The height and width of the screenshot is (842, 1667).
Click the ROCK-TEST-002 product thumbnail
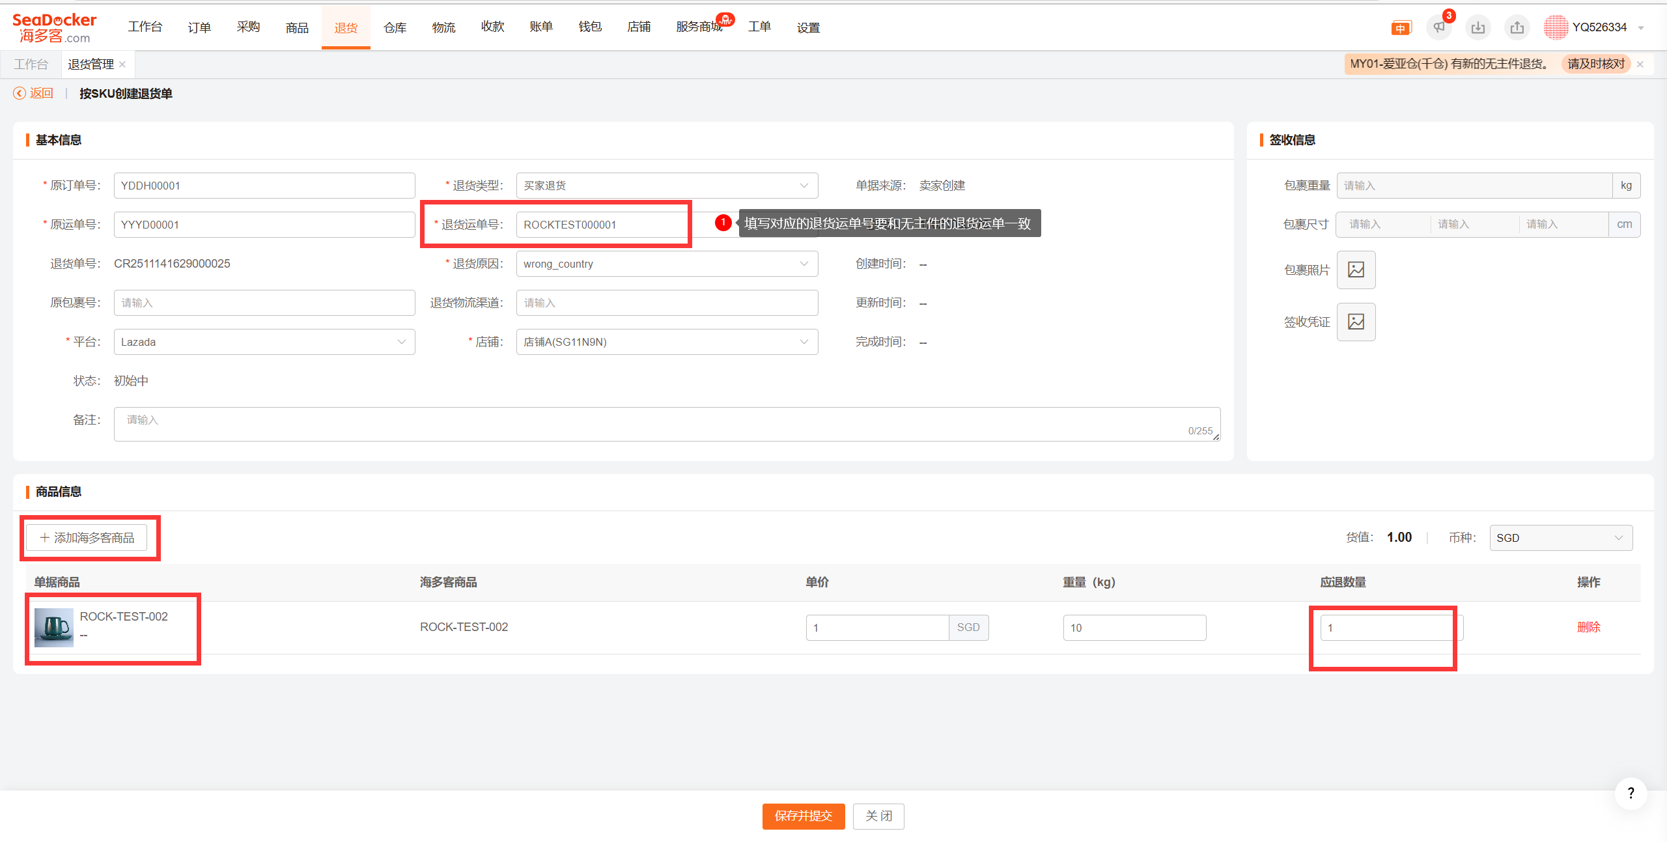(x=53, y=627)
